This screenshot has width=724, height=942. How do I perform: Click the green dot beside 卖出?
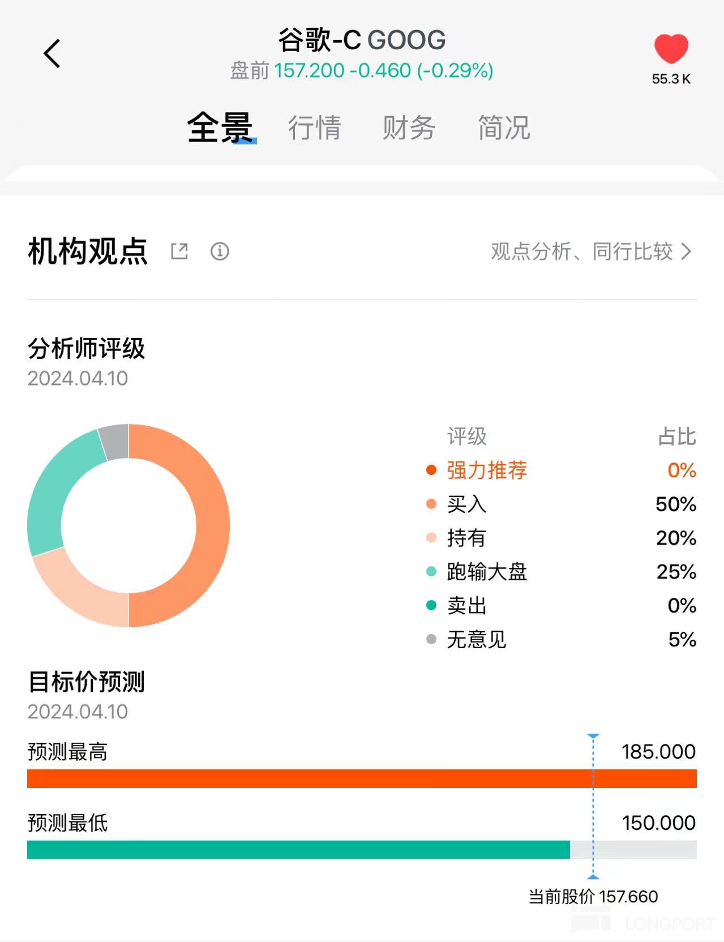coord(431,606)
